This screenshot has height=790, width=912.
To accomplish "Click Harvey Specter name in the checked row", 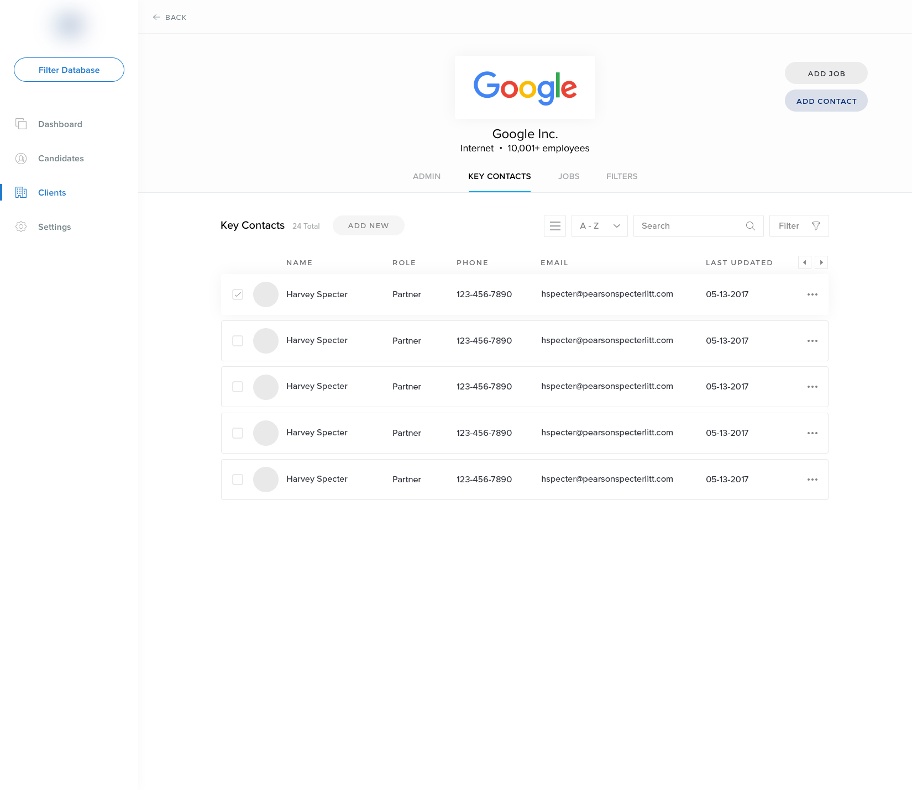I will coord(317,294).
